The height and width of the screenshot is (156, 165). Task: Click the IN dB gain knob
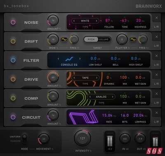point(125,139)
